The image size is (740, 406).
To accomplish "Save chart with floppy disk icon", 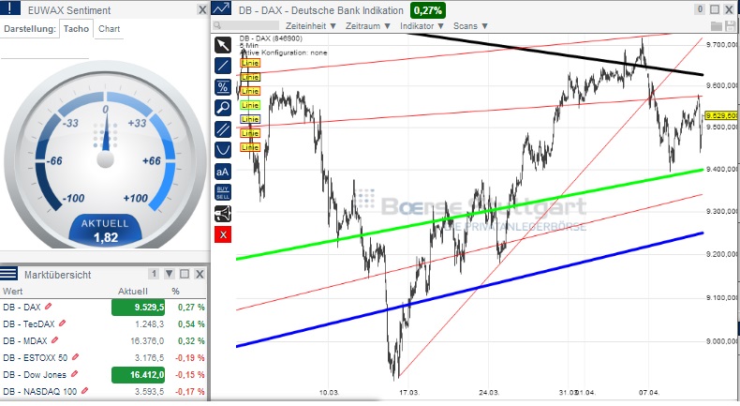I will point(730,26).
